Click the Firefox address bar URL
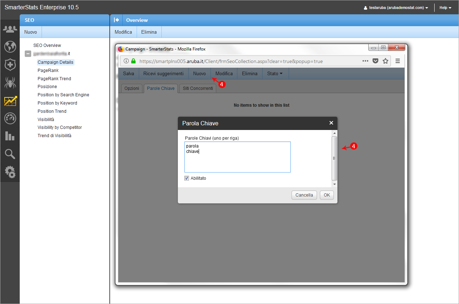The height and width of the screenshot is (304, 459). tap(231, 61)
